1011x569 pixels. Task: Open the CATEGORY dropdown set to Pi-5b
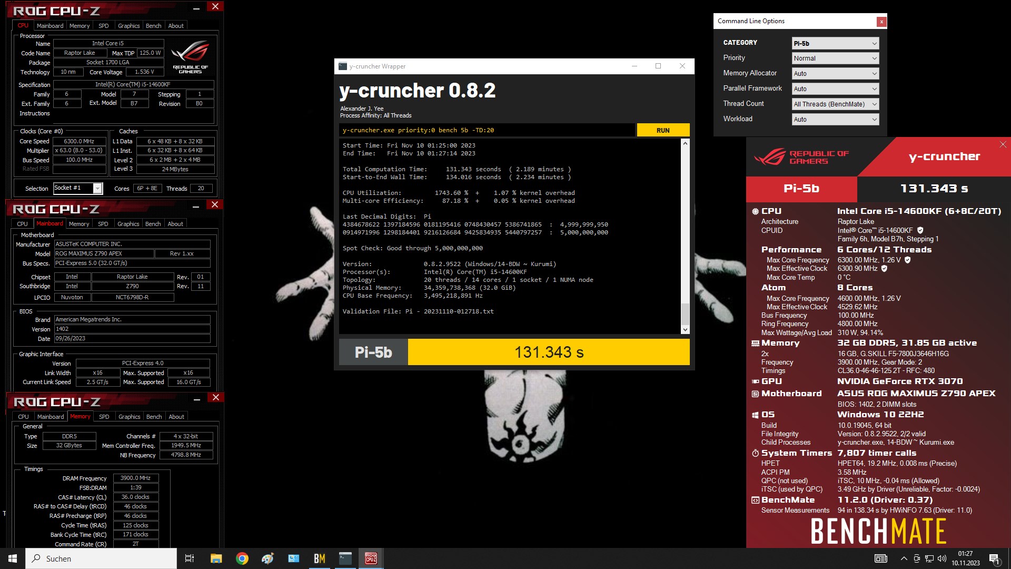[835, 43]
